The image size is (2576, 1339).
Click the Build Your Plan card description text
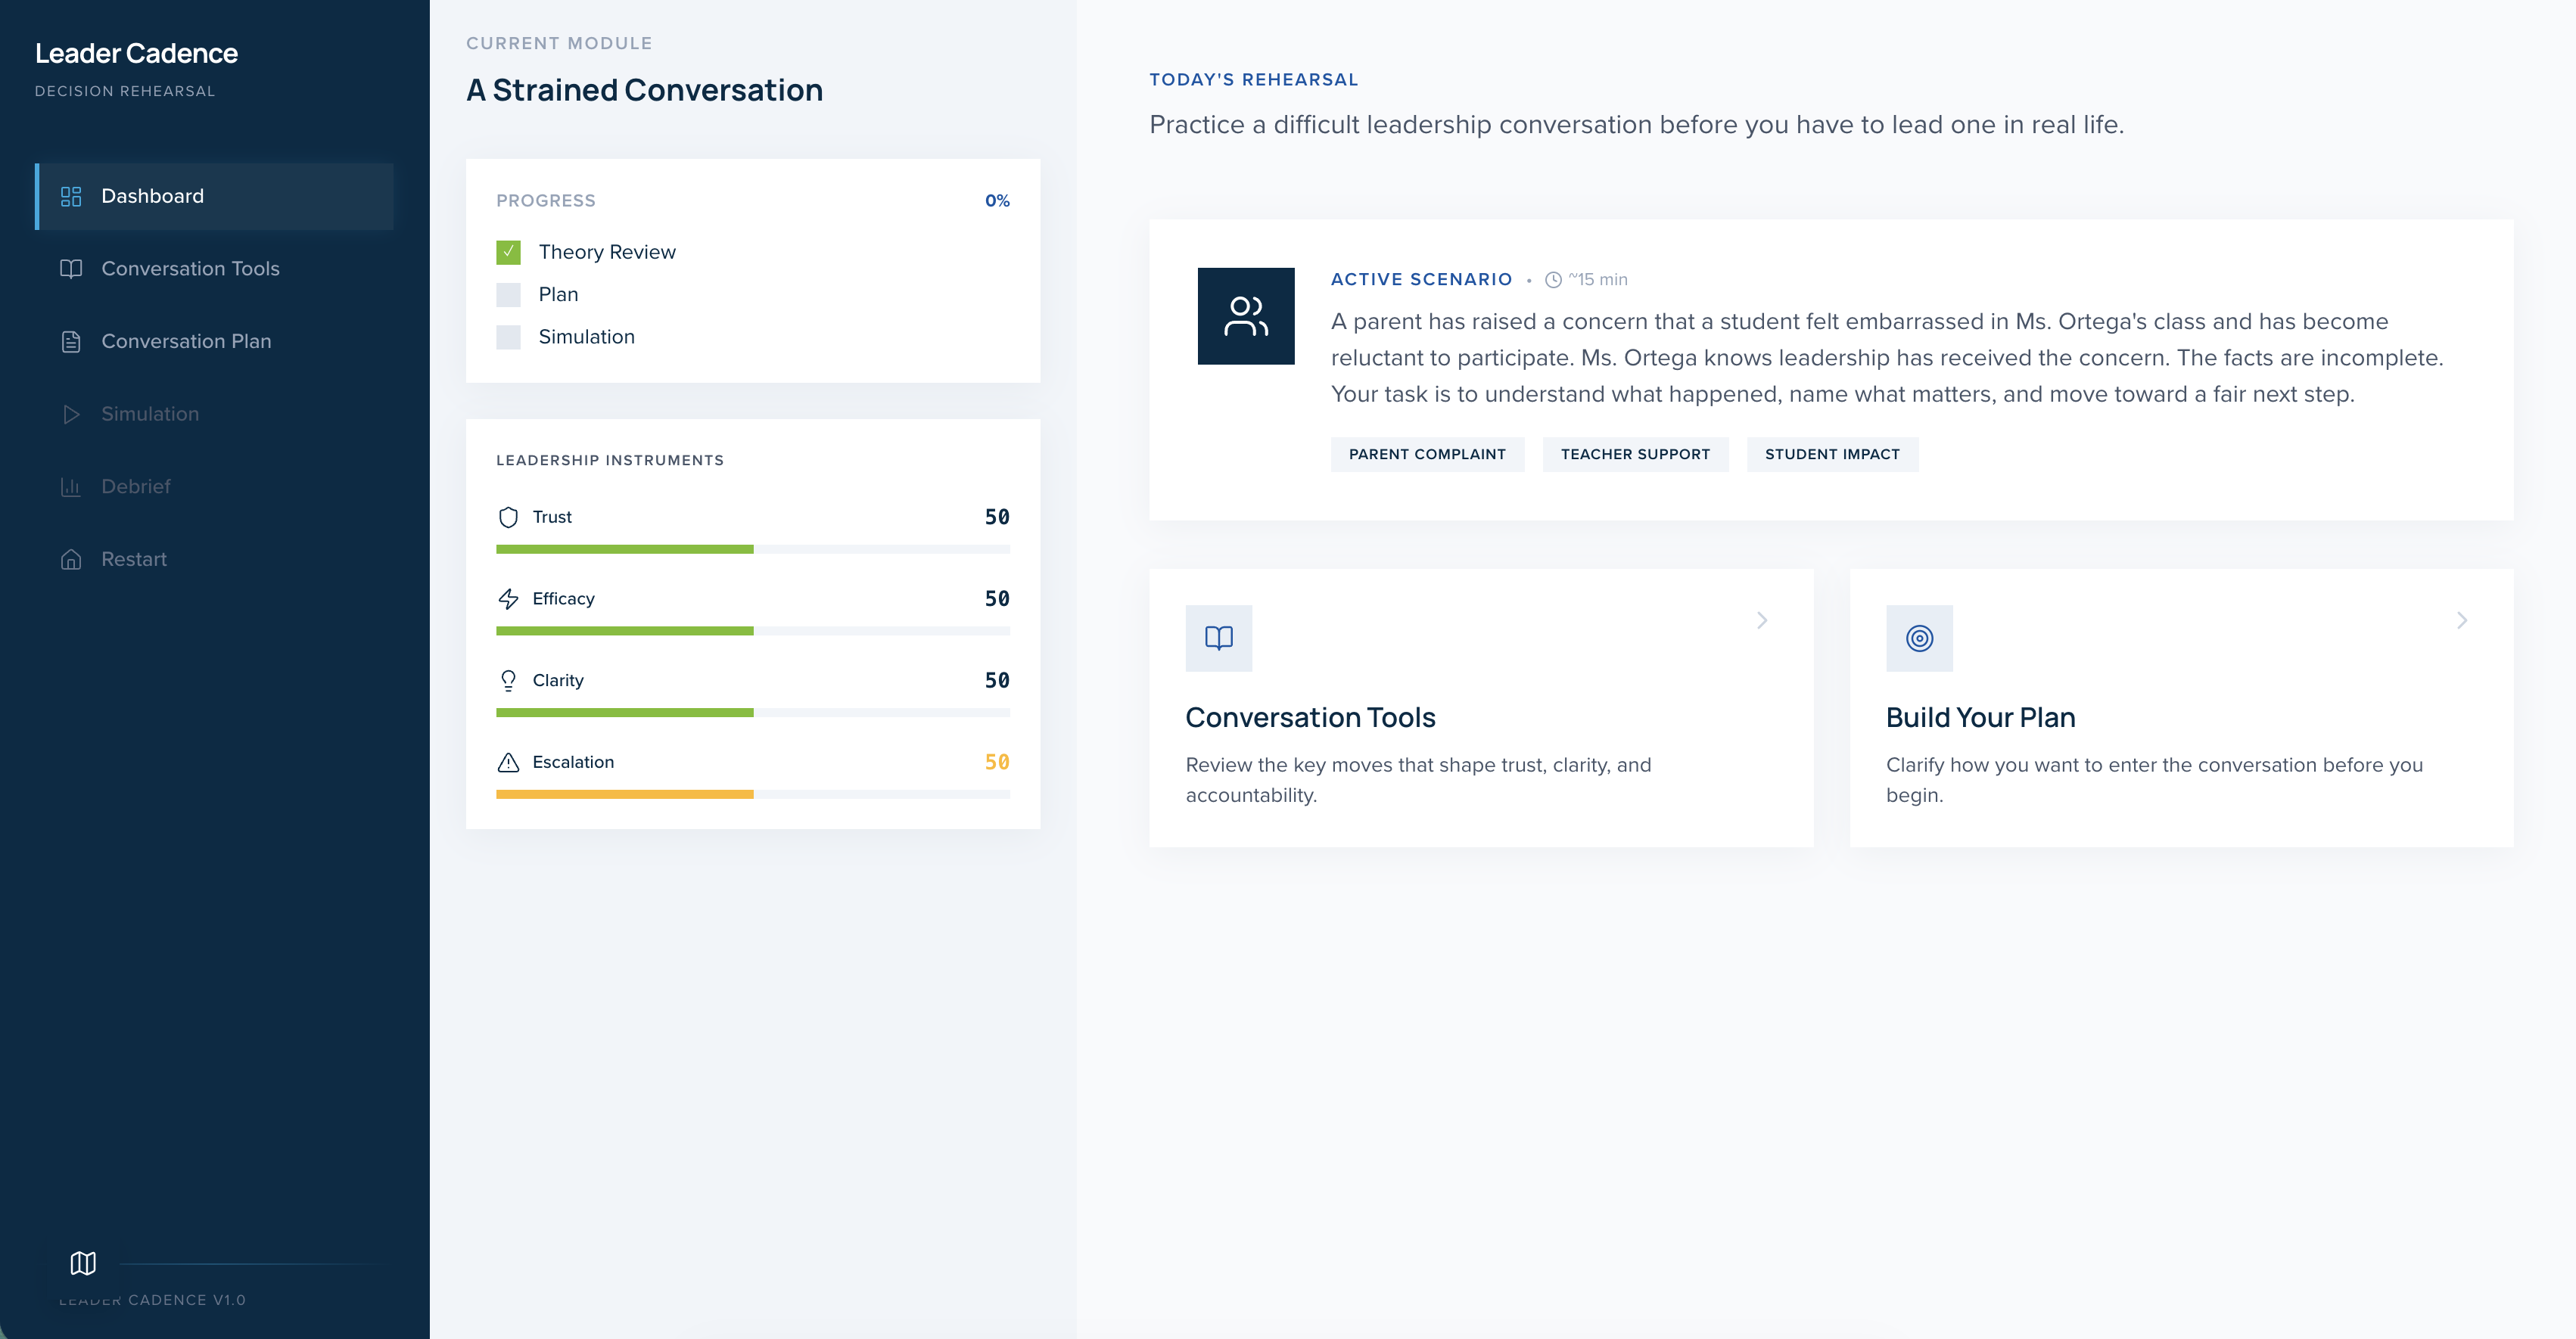pos(2154,780)
